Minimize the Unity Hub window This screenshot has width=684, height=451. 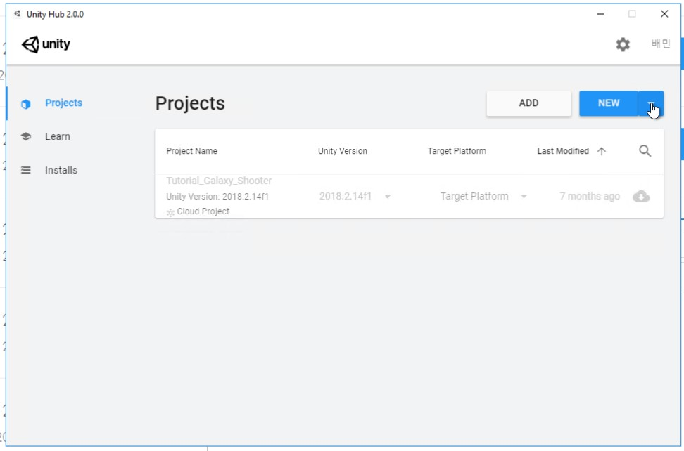click(601, 14)
